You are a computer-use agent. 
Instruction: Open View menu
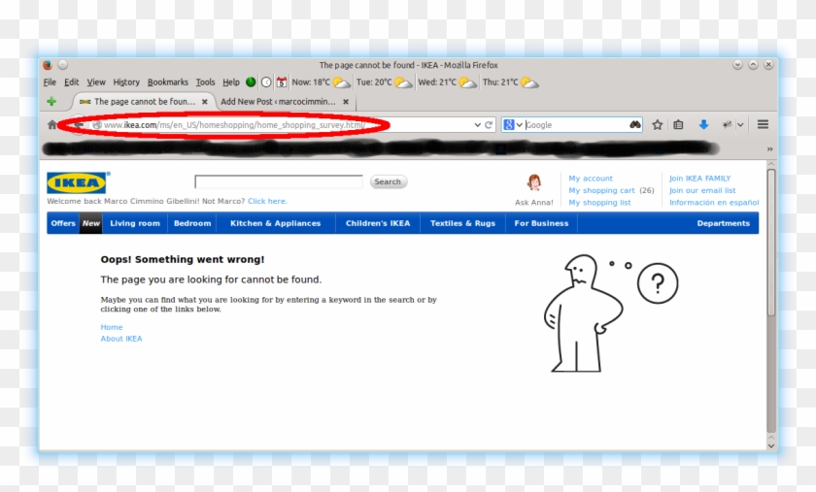pos(96,82)
